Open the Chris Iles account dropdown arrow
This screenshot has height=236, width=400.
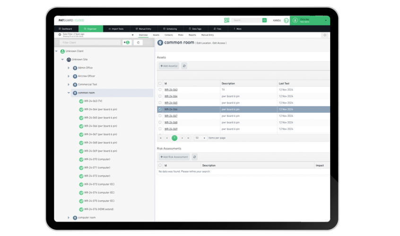click(x=326, y=20)
